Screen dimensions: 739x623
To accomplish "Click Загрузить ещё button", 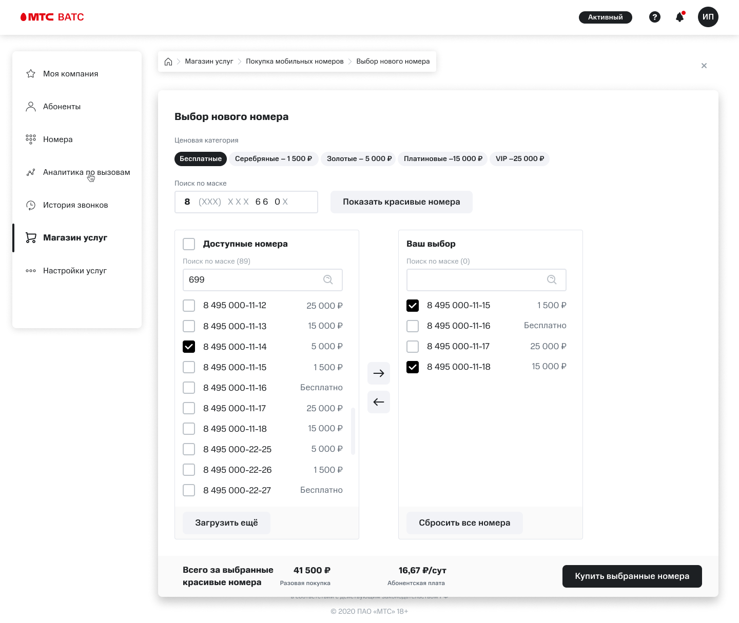I will pyautogui.click(x=226, y=523).
